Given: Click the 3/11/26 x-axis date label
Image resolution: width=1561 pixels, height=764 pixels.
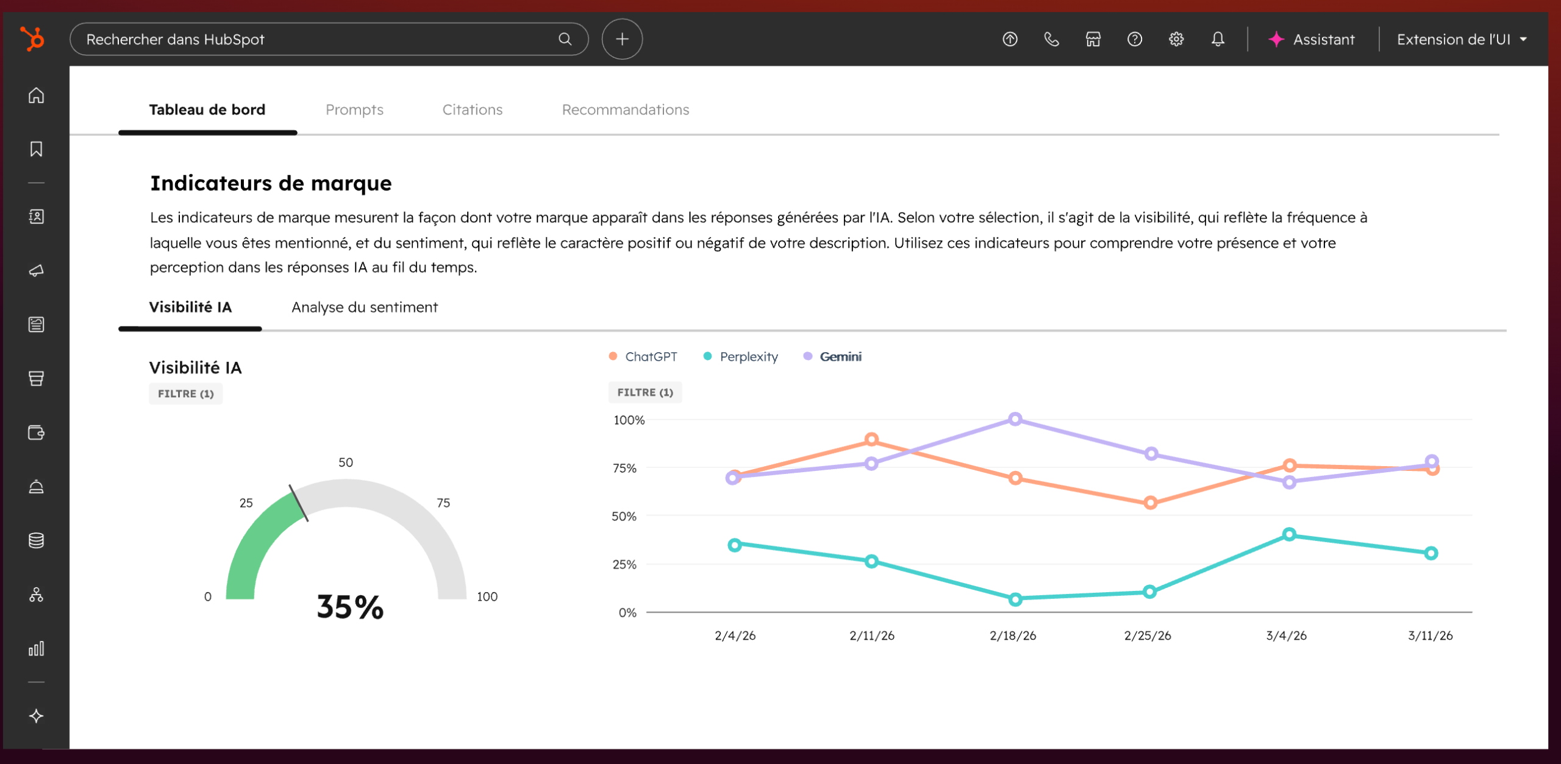Looking at the screenshot, I should coord(1430,635).
